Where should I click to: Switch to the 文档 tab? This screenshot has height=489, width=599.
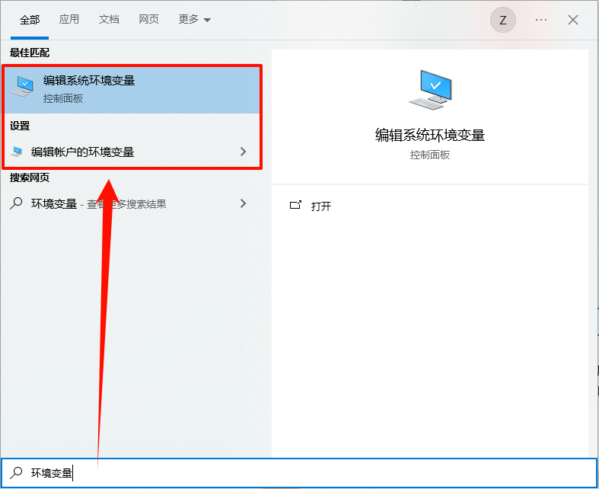[109, 19]
